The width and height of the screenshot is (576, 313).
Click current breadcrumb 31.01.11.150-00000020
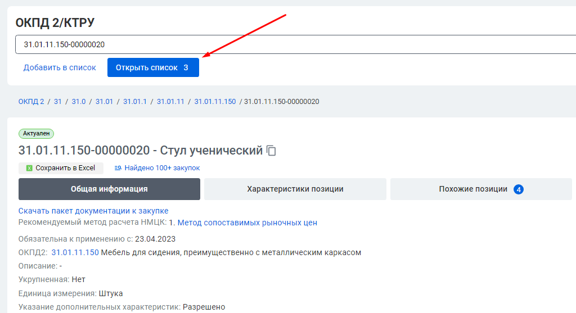(281, 102)
